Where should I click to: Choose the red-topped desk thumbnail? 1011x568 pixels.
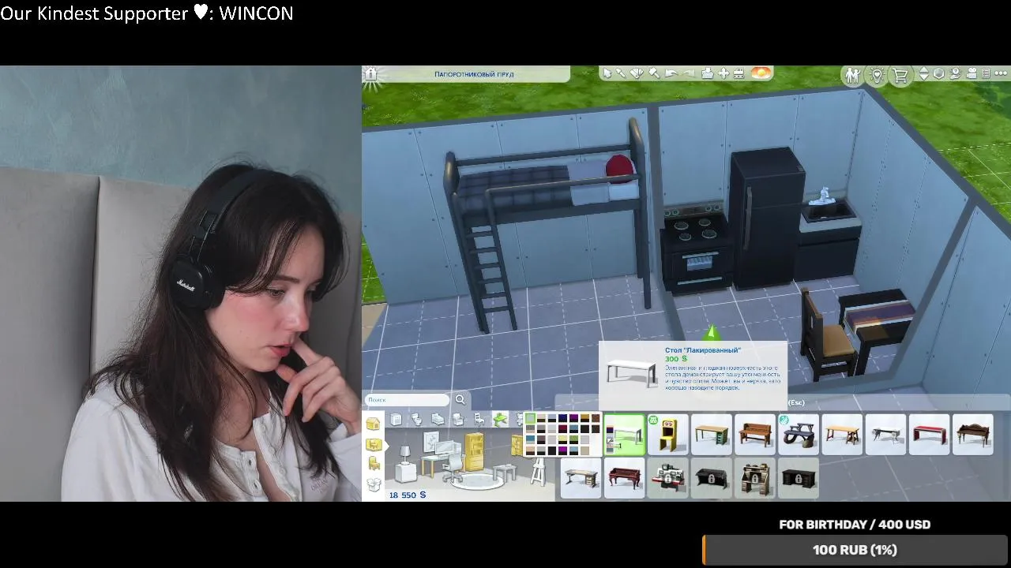tap(929, 435)
